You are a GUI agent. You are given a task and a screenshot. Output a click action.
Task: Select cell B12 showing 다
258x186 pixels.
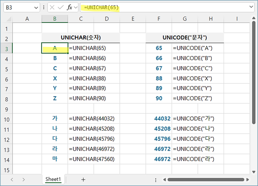pos(55,139)
